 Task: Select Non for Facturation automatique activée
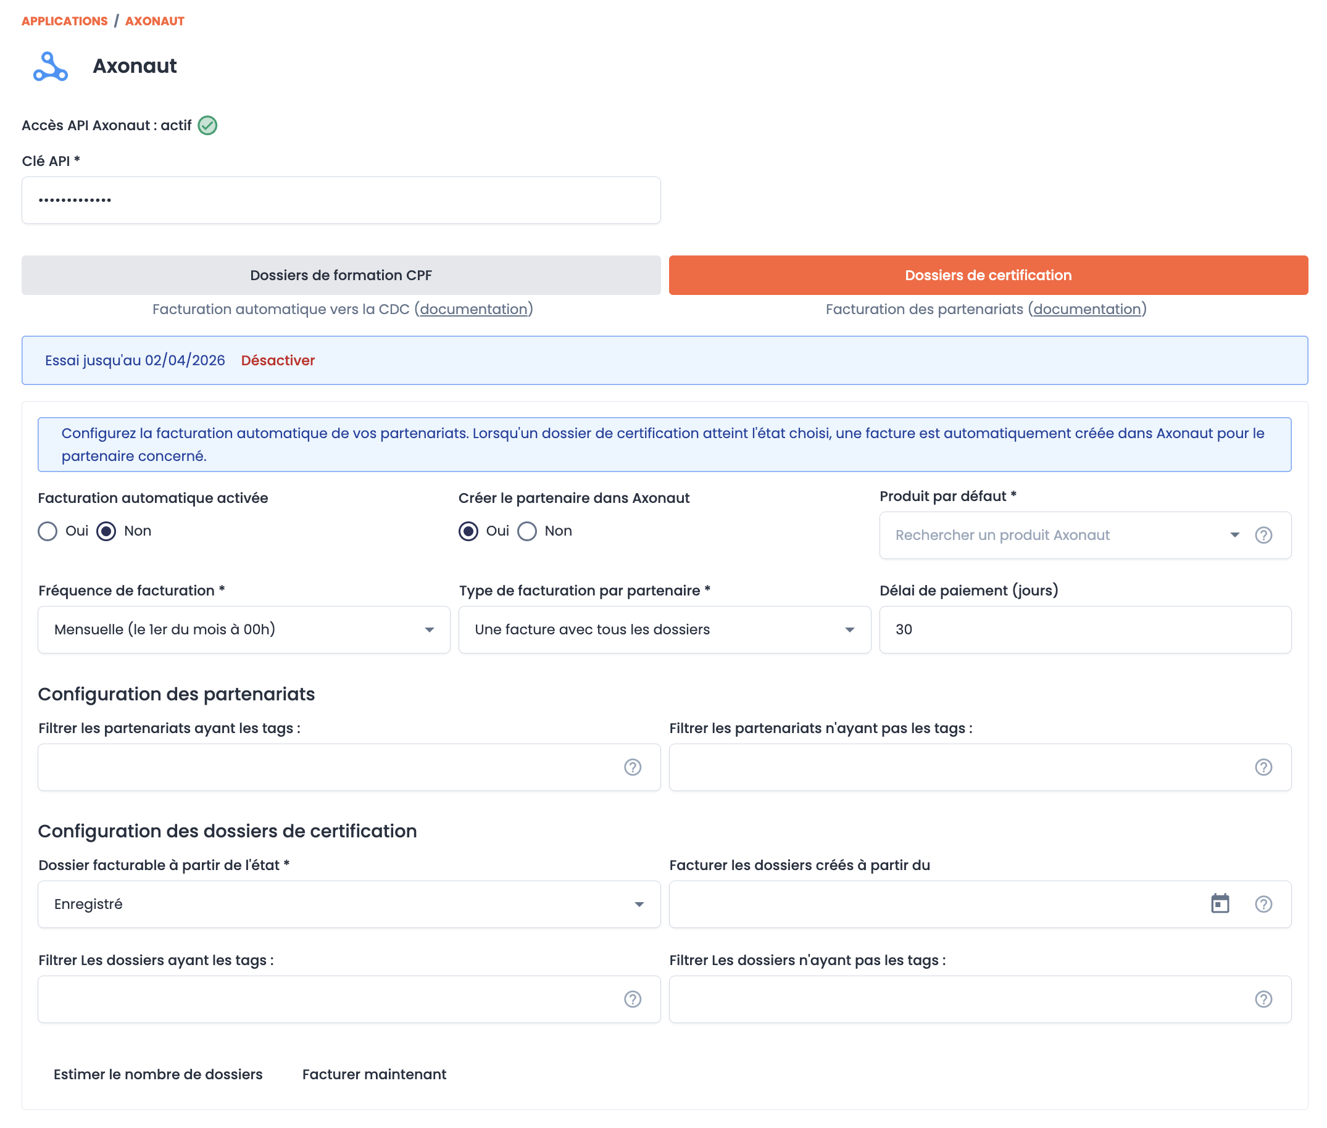pos(106,531)
